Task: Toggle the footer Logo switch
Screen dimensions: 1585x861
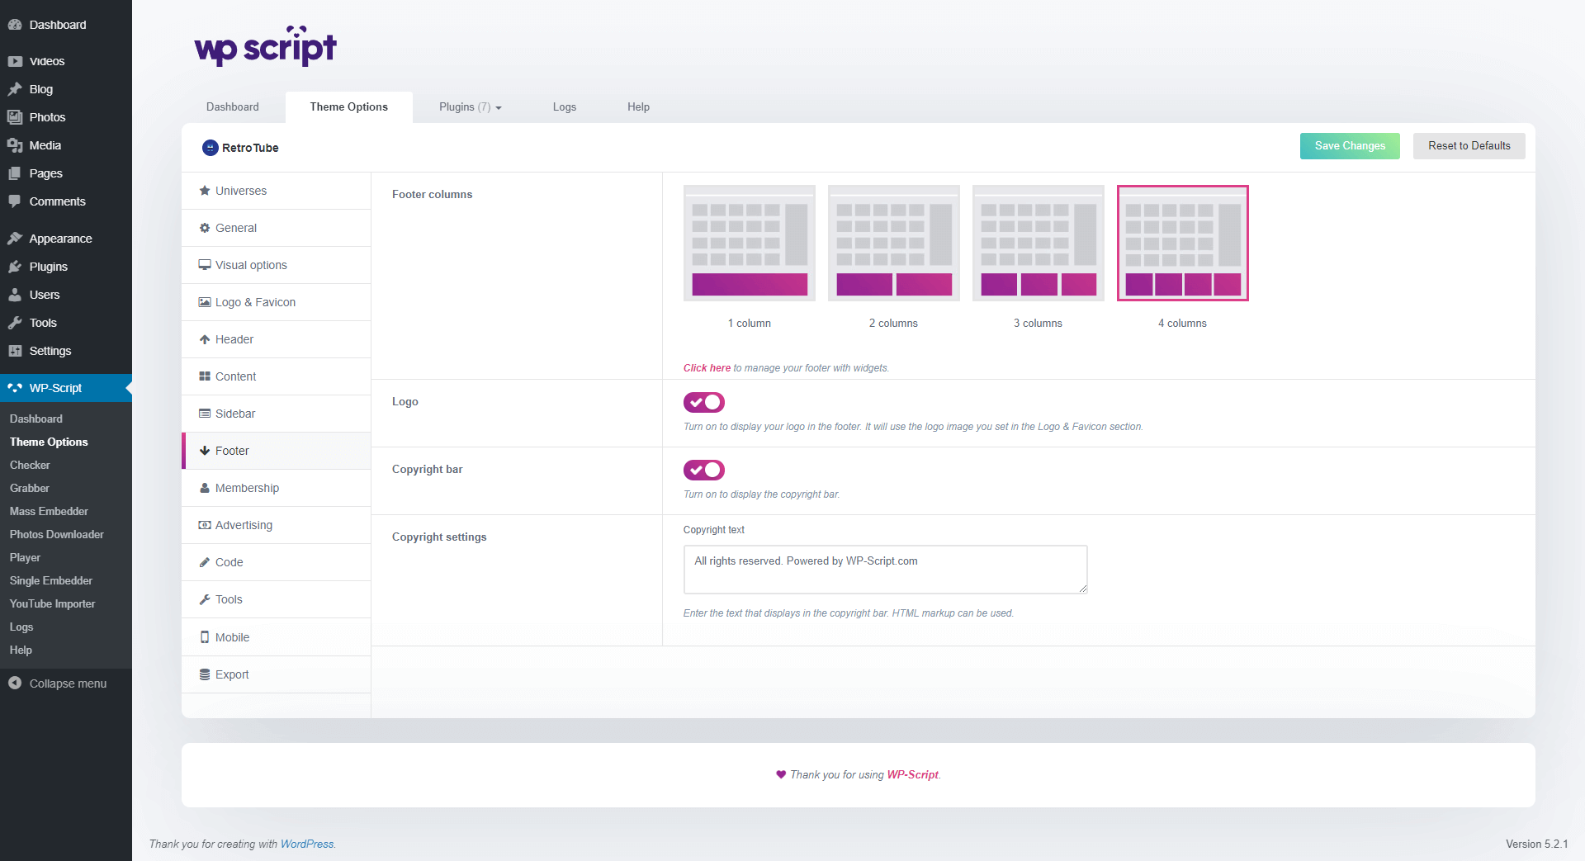Action: (704, 402)
